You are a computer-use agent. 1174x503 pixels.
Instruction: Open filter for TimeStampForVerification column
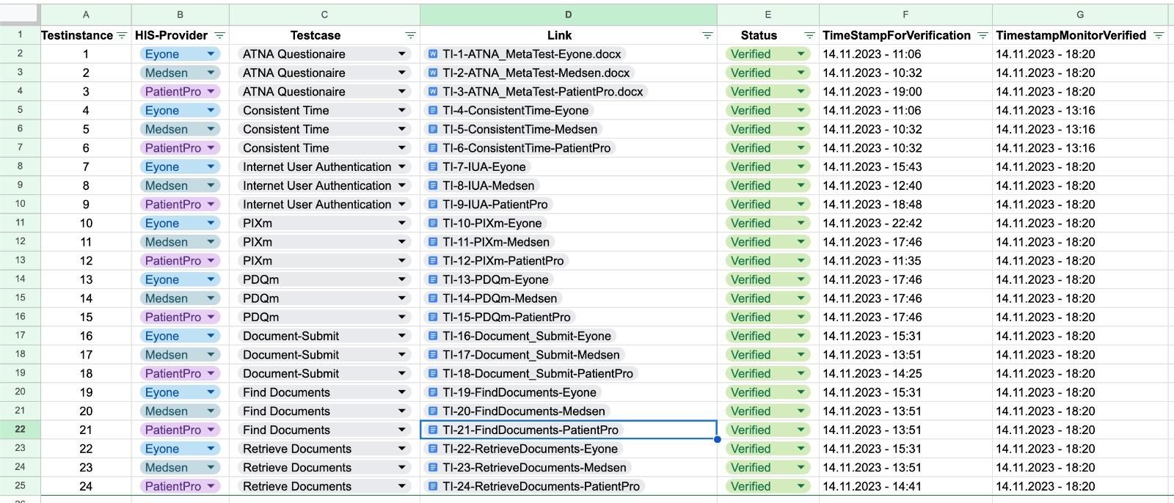[982, 35]
